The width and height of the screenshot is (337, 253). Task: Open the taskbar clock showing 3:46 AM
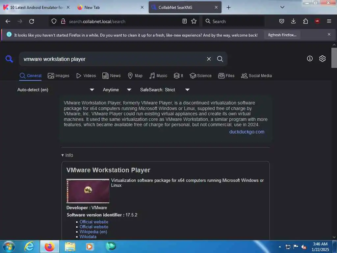pyautogui.click(x=320, y=247)
